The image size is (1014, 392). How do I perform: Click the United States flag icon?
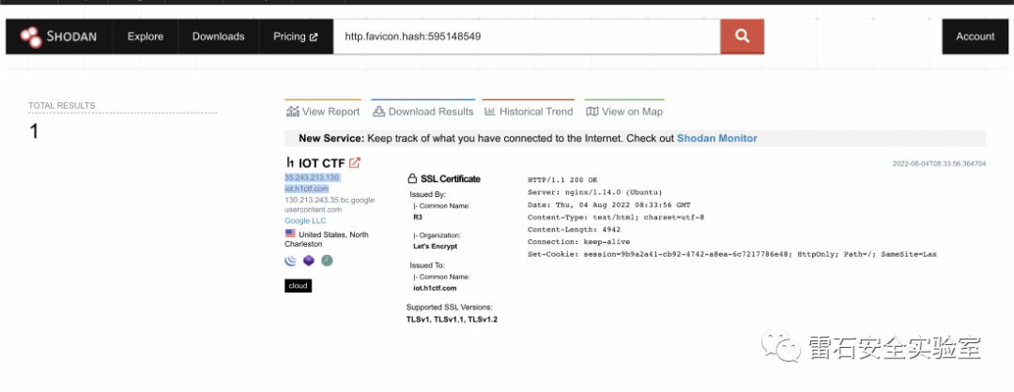pyautogui.click(x=290, y=234)
